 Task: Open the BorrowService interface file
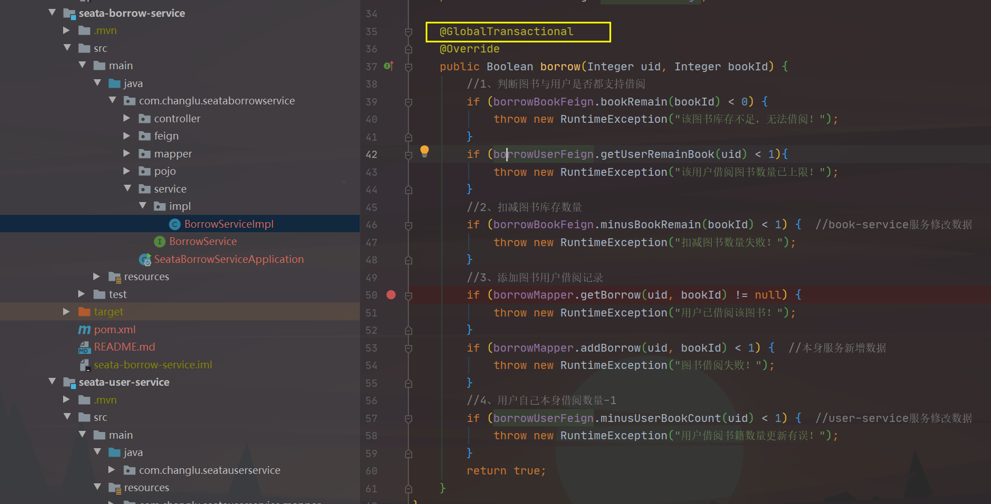(203, 241)
